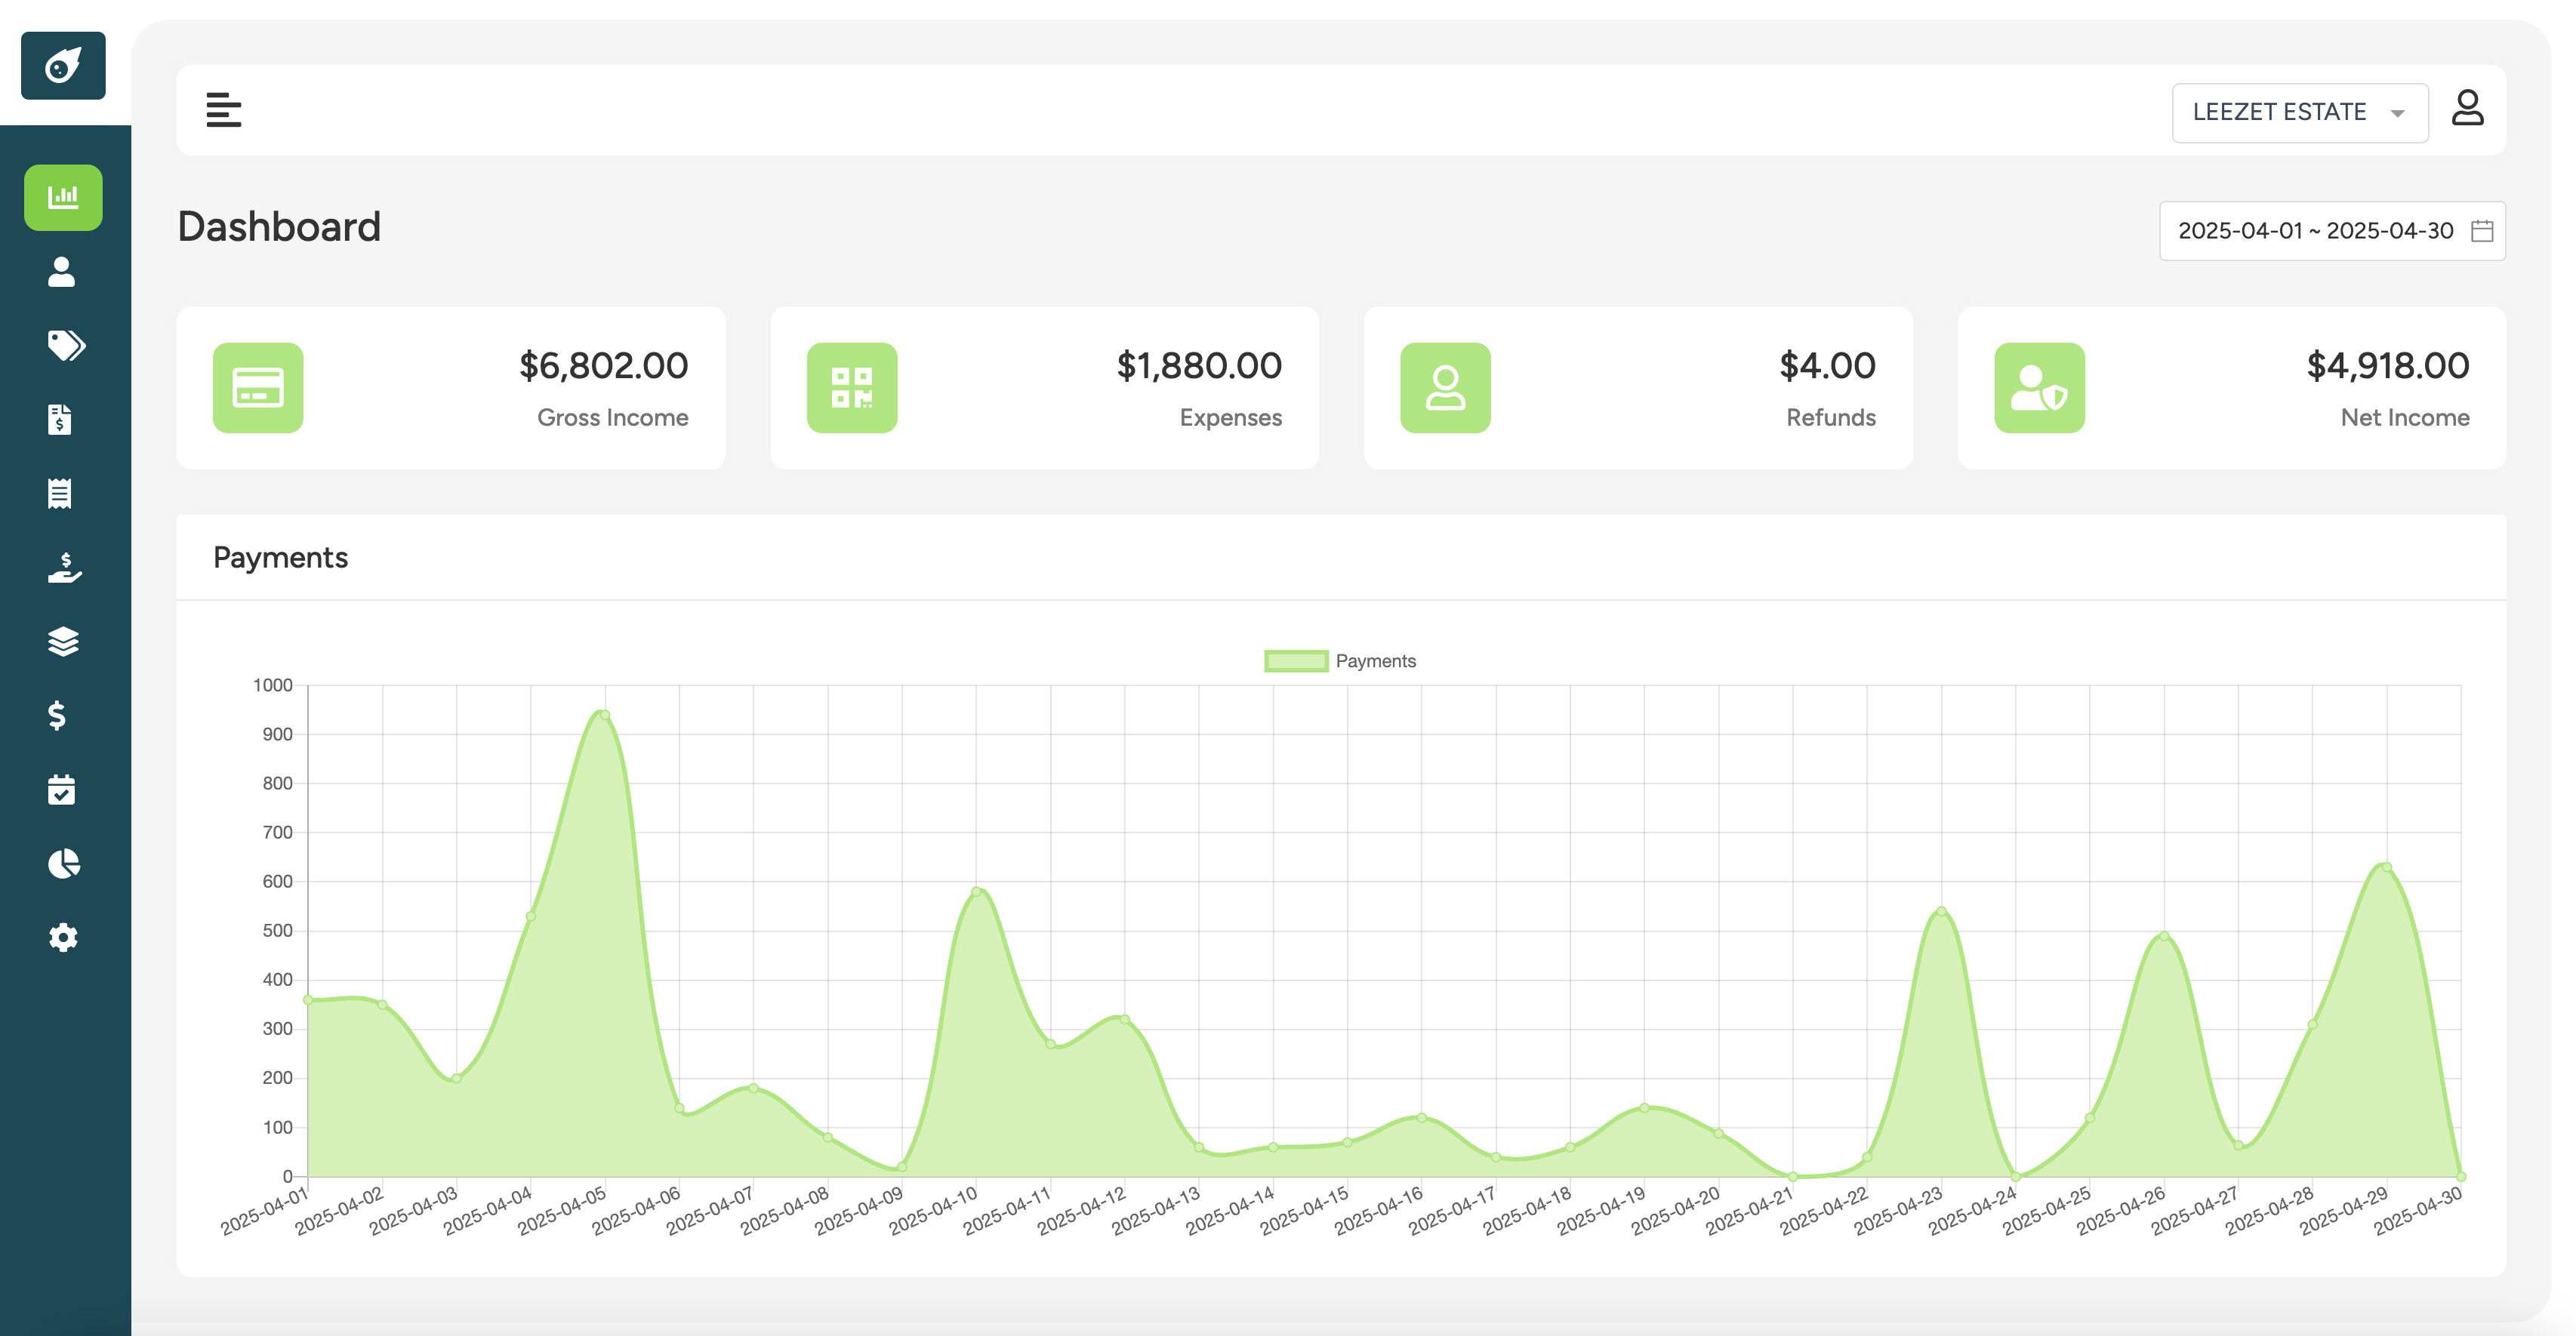This screenshot has width=2576, height=1336.
Task: Click the 1000 y-axis label
Action: pyautogui.click(x=272, y=685)
